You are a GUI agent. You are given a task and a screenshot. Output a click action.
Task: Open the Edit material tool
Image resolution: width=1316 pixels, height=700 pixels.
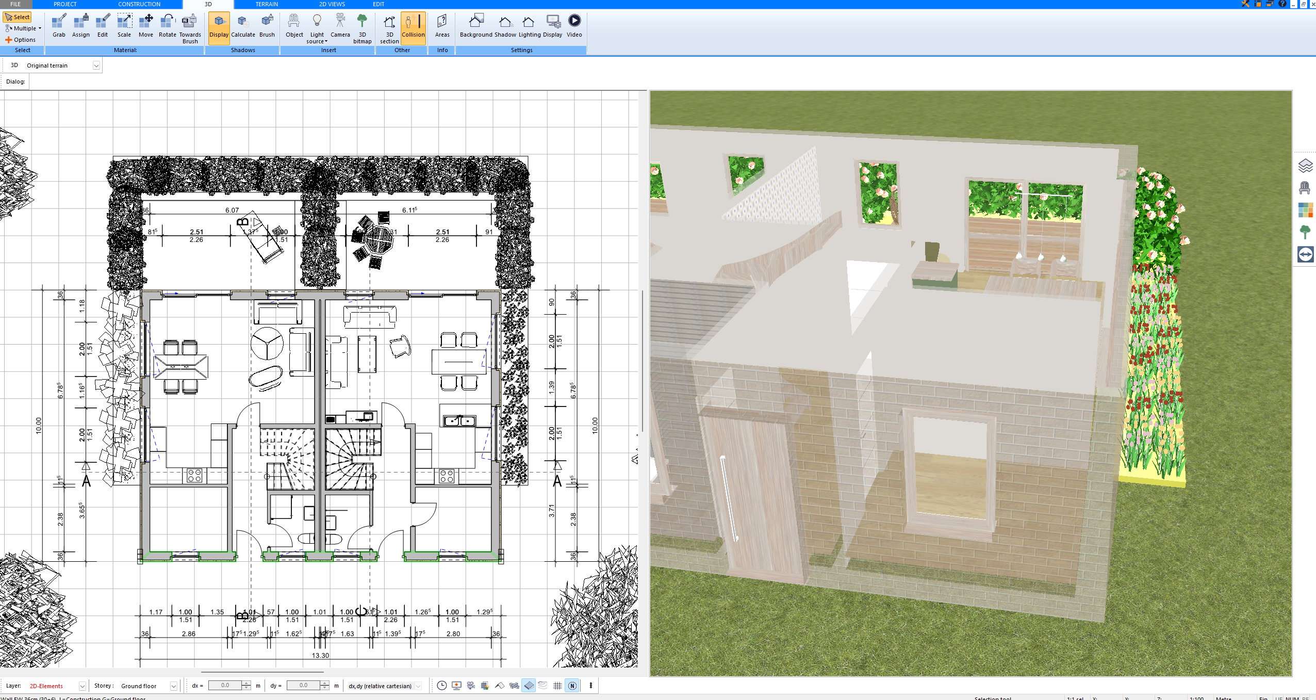click(x=103, y=26)
